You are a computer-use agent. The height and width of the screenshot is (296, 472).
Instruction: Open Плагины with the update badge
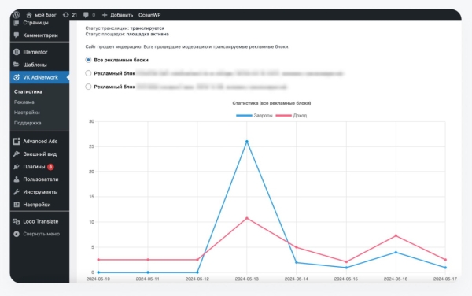[34, 167]
